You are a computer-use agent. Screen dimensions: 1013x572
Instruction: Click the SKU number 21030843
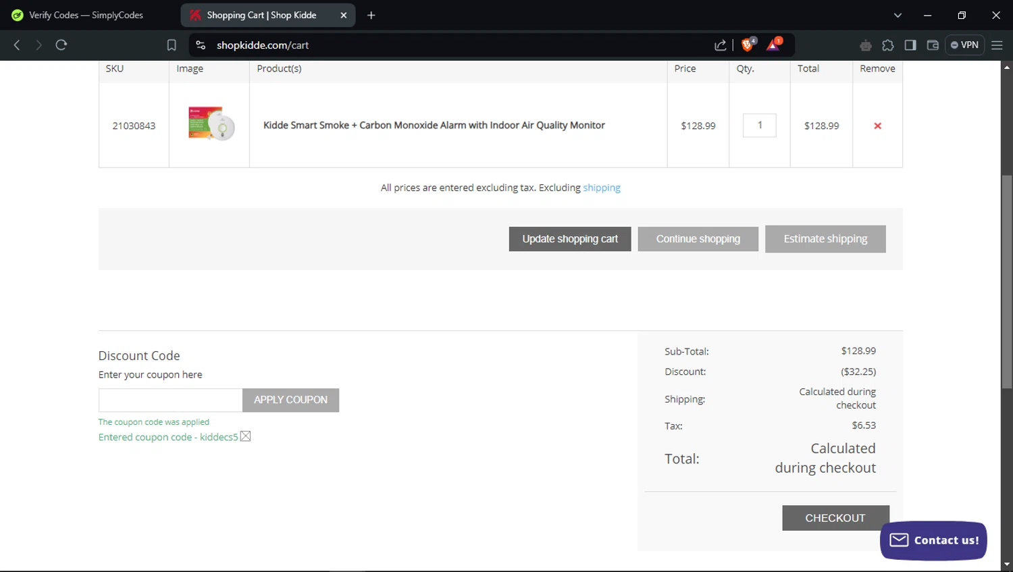click(x=134, y=126)
